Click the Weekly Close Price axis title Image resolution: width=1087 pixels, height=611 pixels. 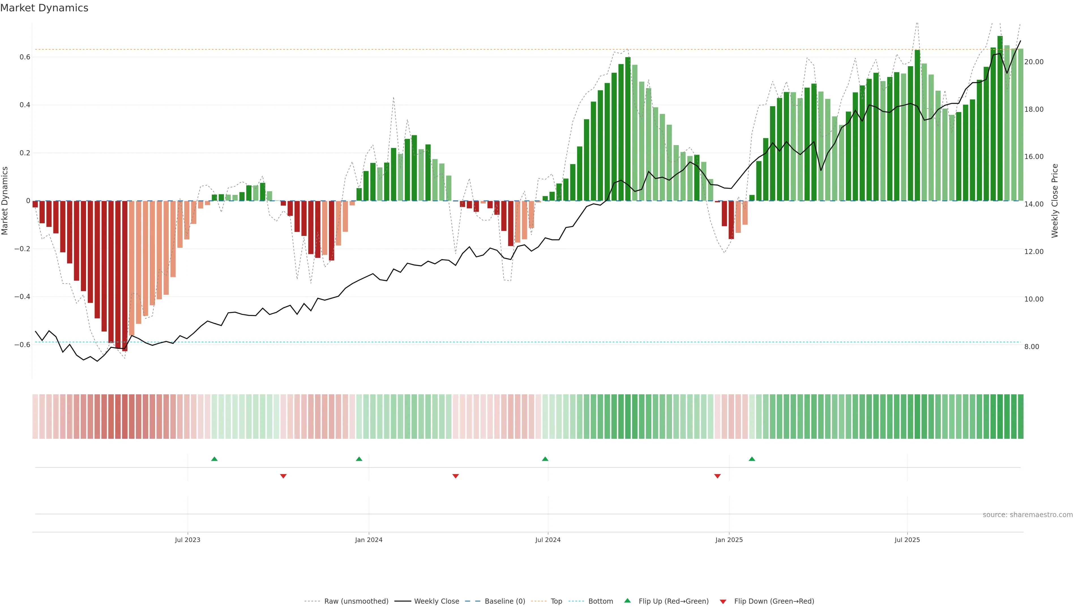1055,201
